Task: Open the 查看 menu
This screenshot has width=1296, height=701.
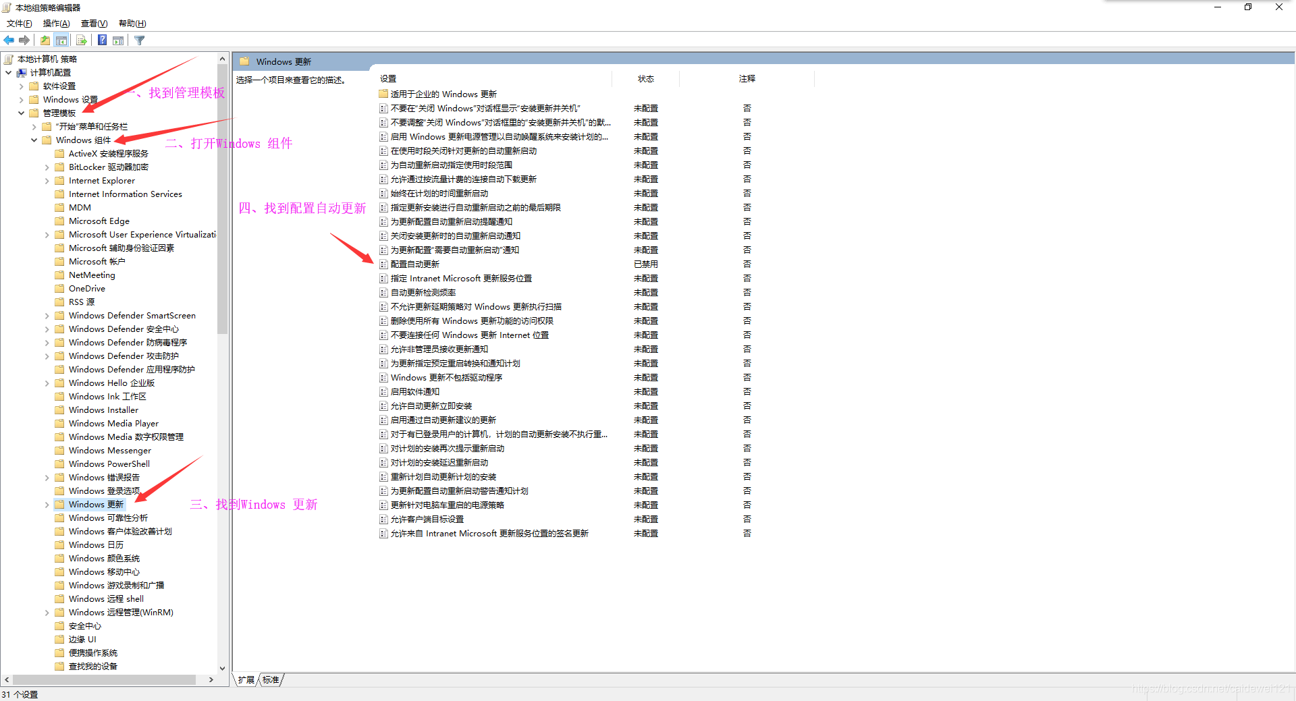Action: (93, 23)
